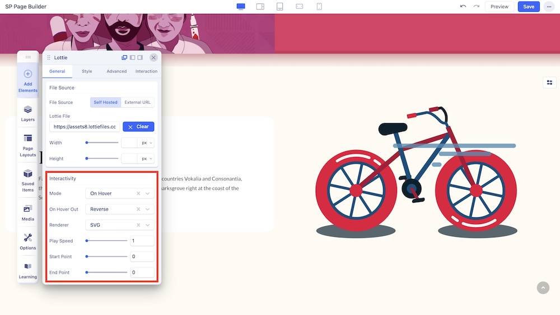Open the Advanced tab

116,71
